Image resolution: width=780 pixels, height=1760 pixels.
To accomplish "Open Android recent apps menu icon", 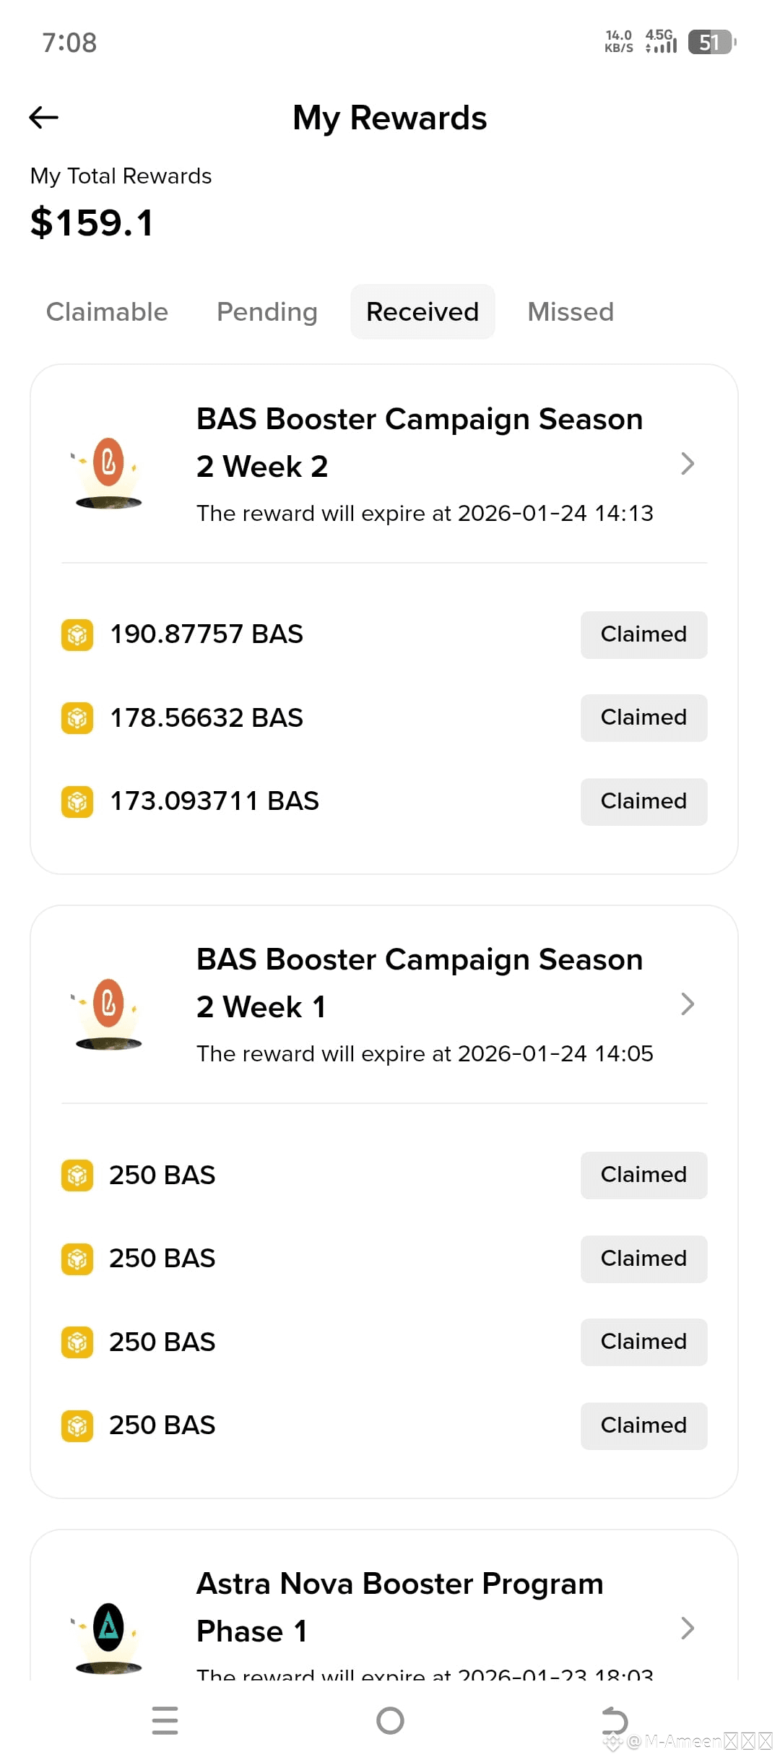I will (x=165, y=1720).
